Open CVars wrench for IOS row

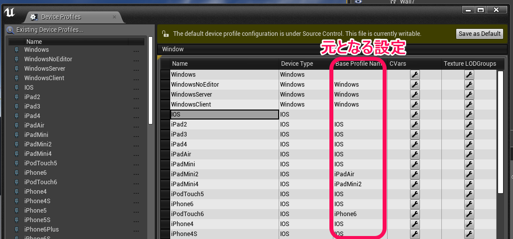(414, 115)
